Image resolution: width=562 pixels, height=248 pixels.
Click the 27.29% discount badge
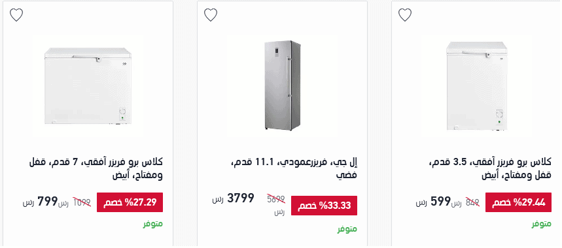coord(130,202)
